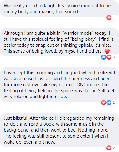The width and height of the screenshot is (119, 152).
Task: Select the 'I overslept this morning' comment
Action: pos(59,85)
